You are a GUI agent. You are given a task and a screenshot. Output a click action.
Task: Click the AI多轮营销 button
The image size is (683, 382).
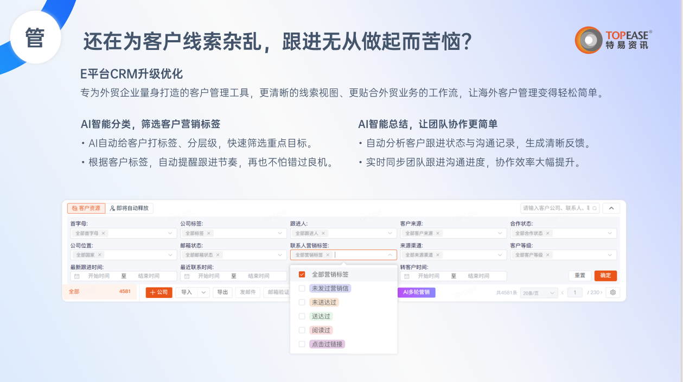pos(416,292)
